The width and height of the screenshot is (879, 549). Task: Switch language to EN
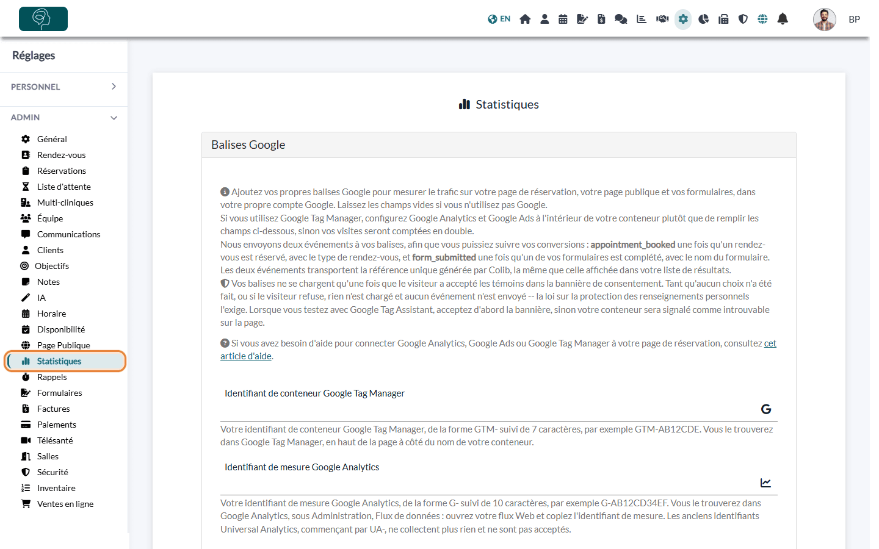[x=499, y=19]
